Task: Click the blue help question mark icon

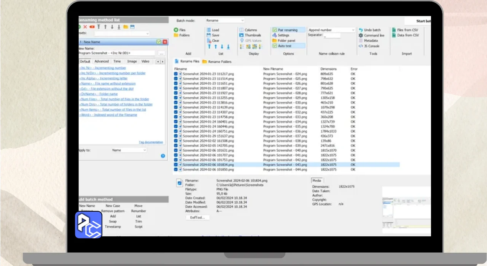Action: point(163,156)
